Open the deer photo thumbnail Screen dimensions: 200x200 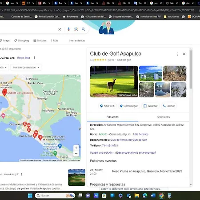coord(114,81)
